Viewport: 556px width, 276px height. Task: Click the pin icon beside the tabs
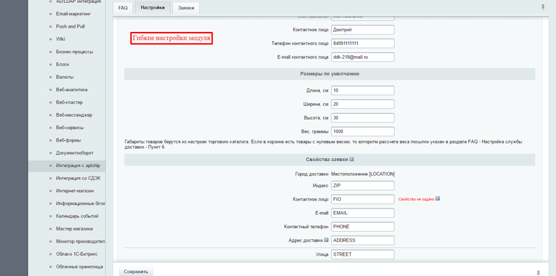tap(543, 7)
